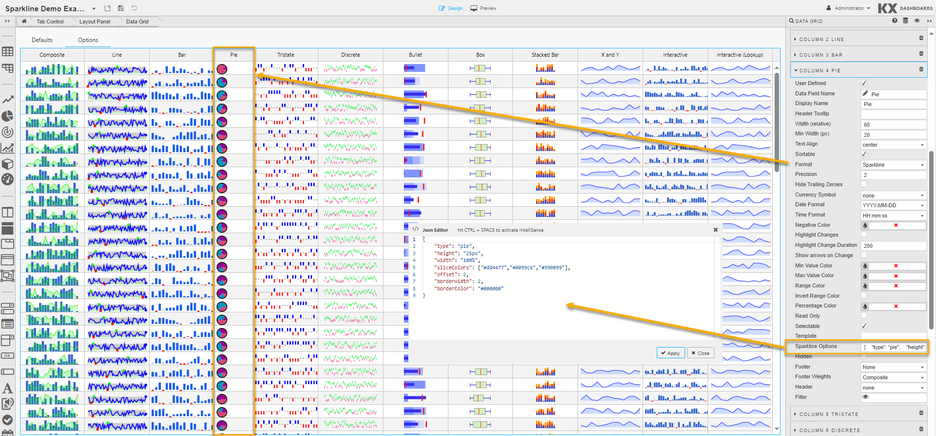Click Close button in Json Editor

click(700, 353)
